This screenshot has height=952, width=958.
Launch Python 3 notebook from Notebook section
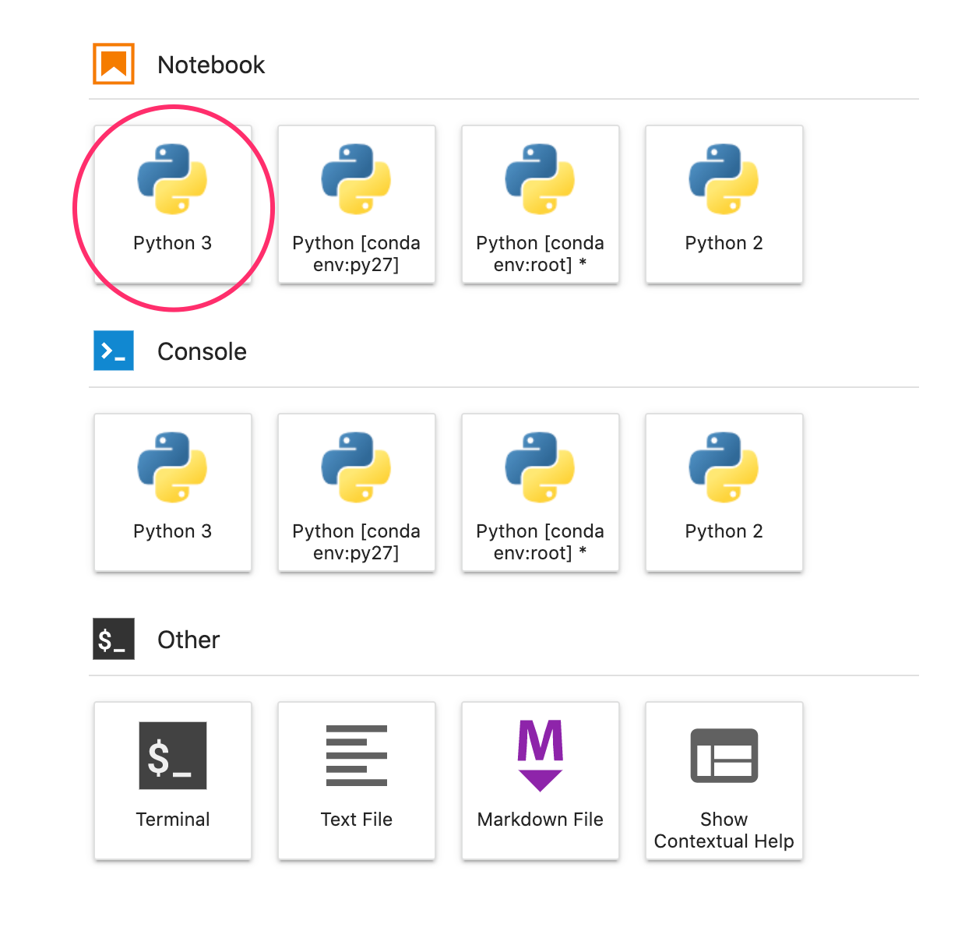[172, 204]
